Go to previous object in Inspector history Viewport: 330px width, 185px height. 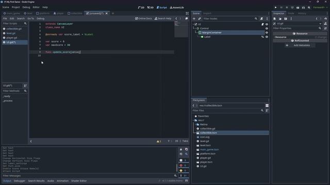click(x=317, y=18)
